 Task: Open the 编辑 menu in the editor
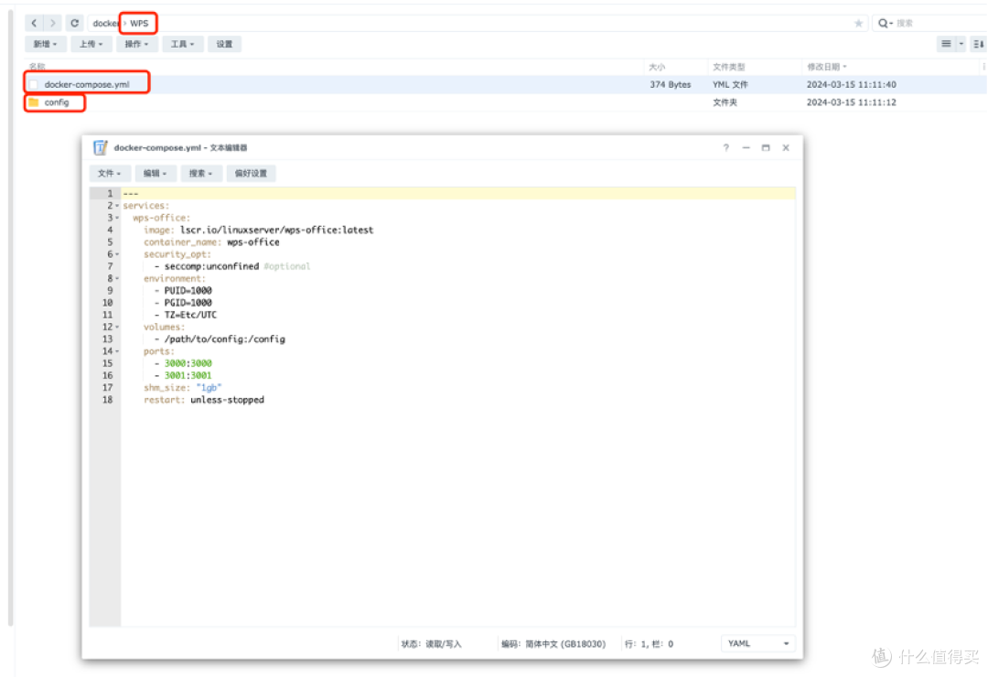155,173
